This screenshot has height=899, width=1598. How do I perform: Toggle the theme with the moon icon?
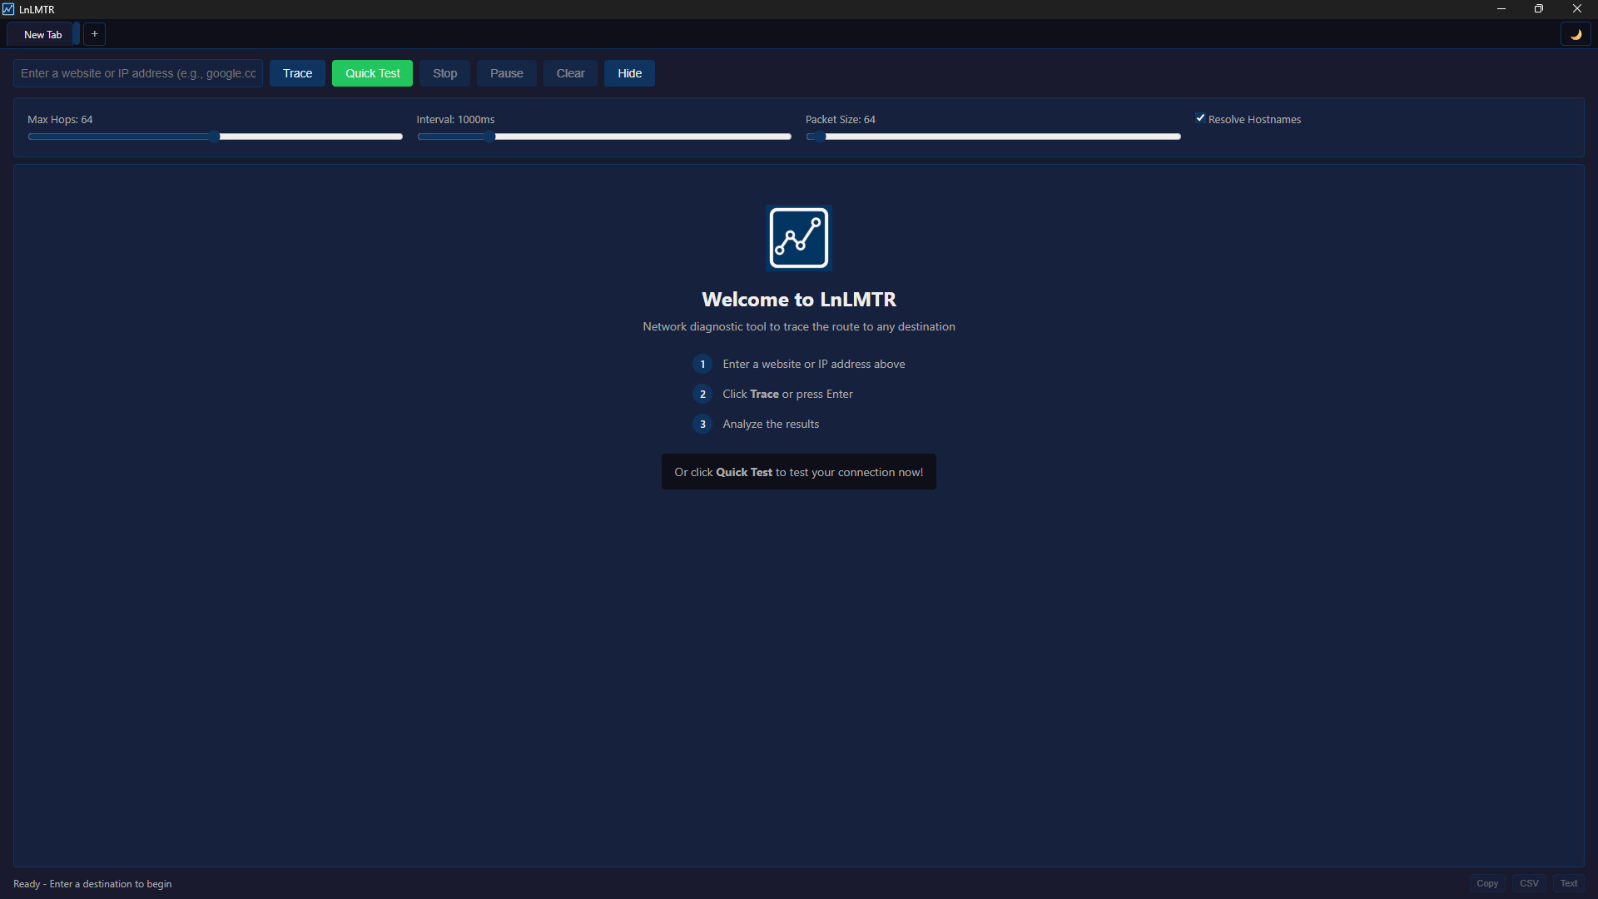click(x=1576, y=34)
